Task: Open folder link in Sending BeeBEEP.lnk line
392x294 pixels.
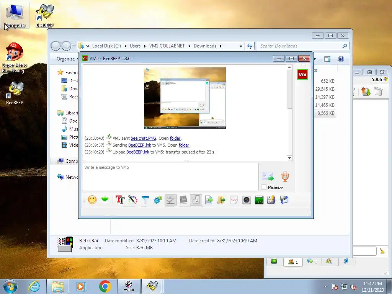Action: (x=184, y=145)
